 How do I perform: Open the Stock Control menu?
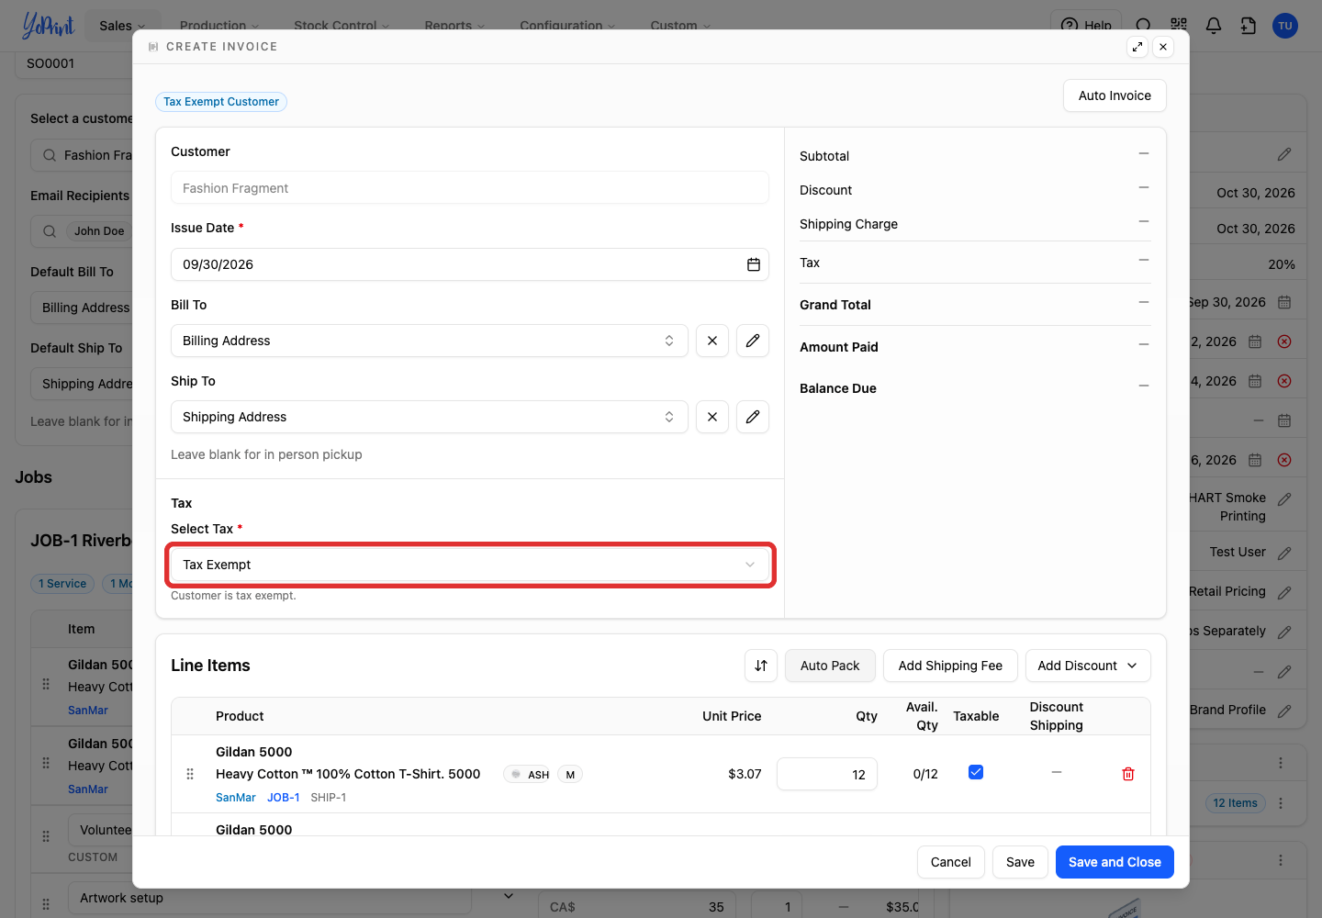click(342, 26)
